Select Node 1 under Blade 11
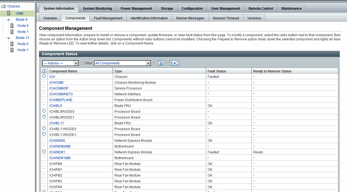Viewport: 347px width, 192px height. coord(23,50)
